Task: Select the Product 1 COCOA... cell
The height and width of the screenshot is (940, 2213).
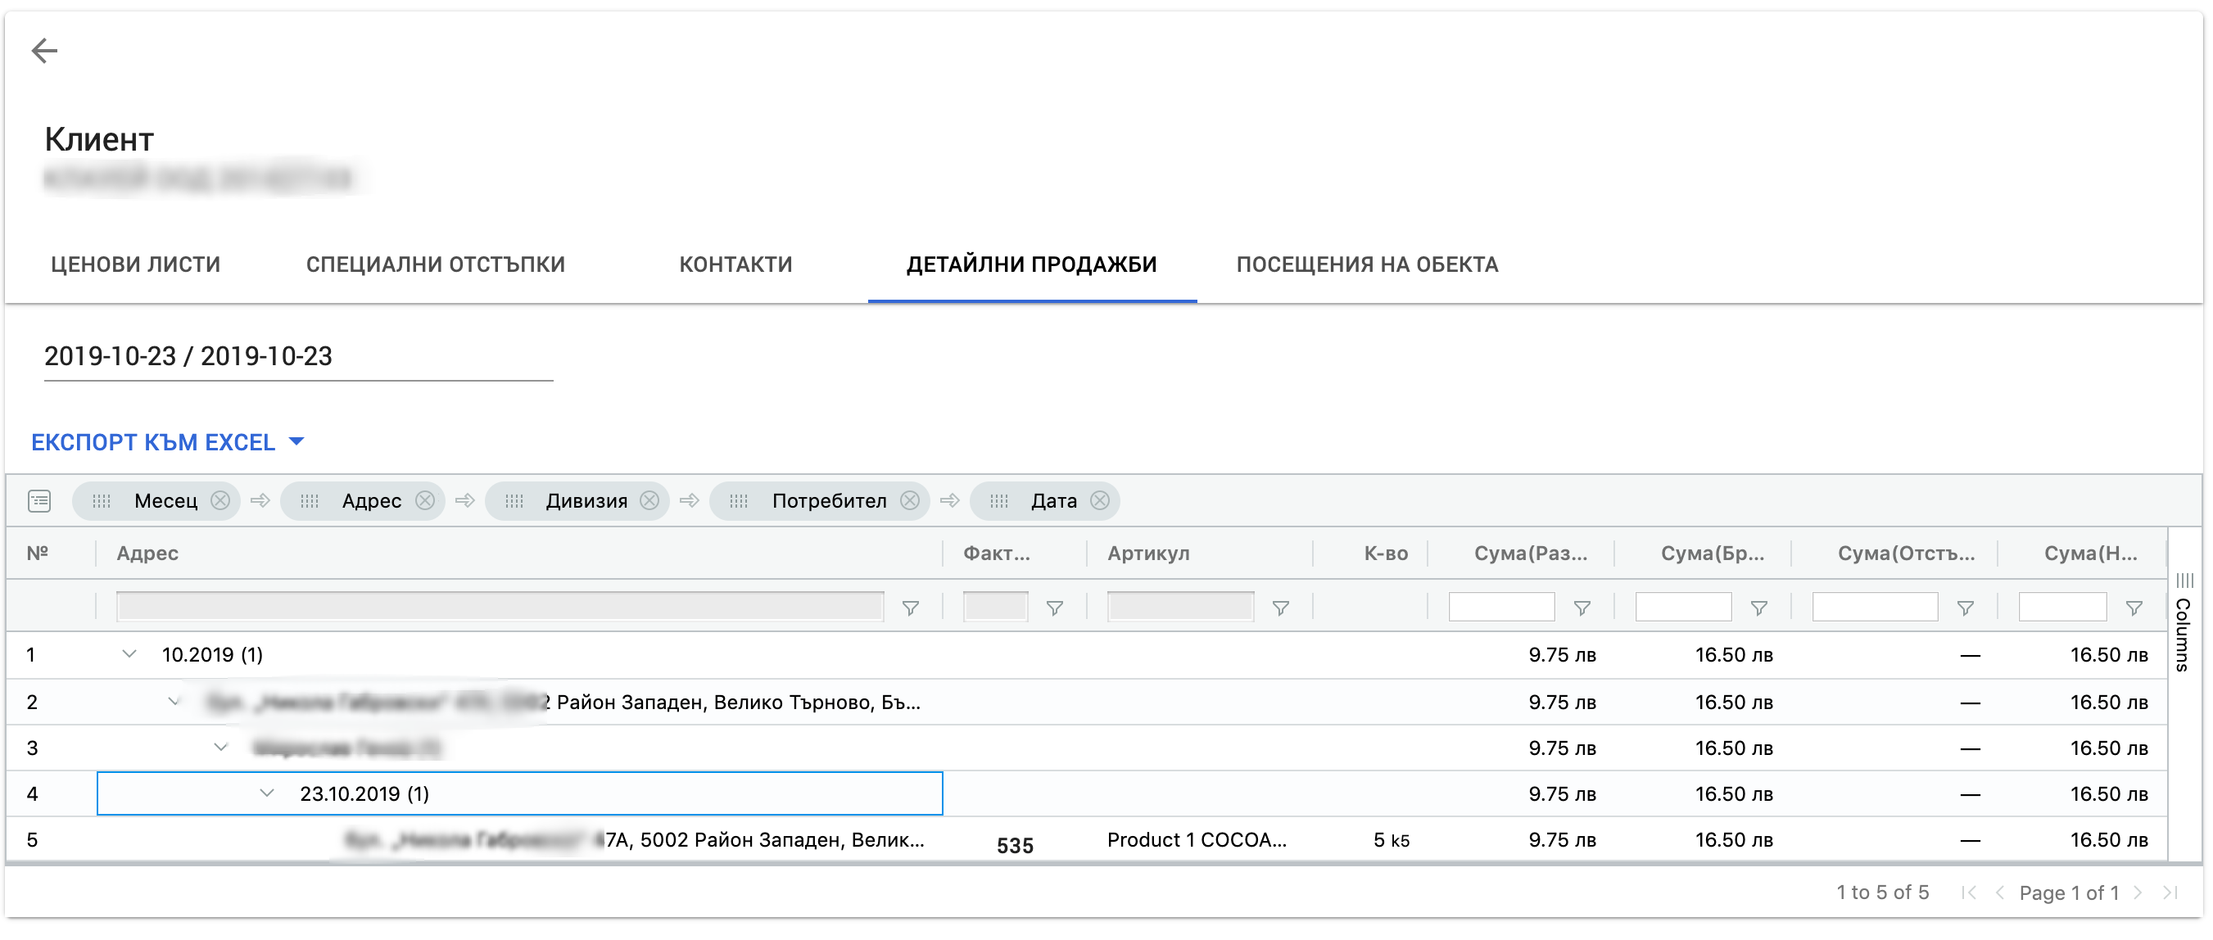Action: click(1197, 839)
